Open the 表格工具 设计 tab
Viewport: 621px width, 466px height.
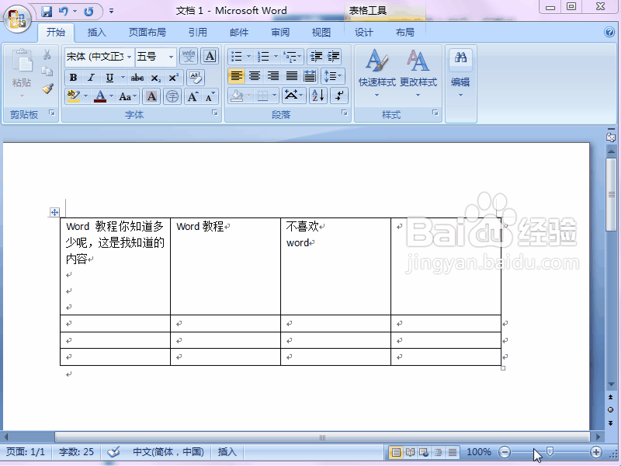point(363,32)
